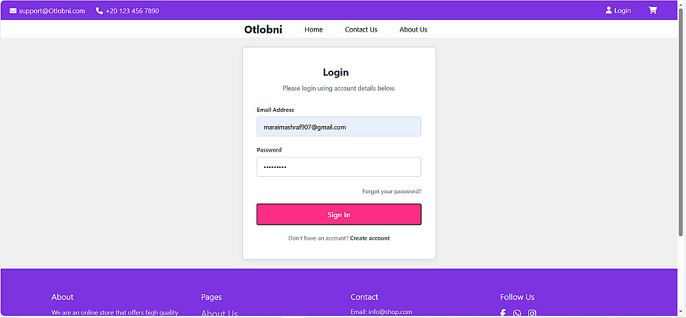The width and height of the screenshot is (686, 318).
Task: Open the Instagram icon in footer
Action: (532, 313)
